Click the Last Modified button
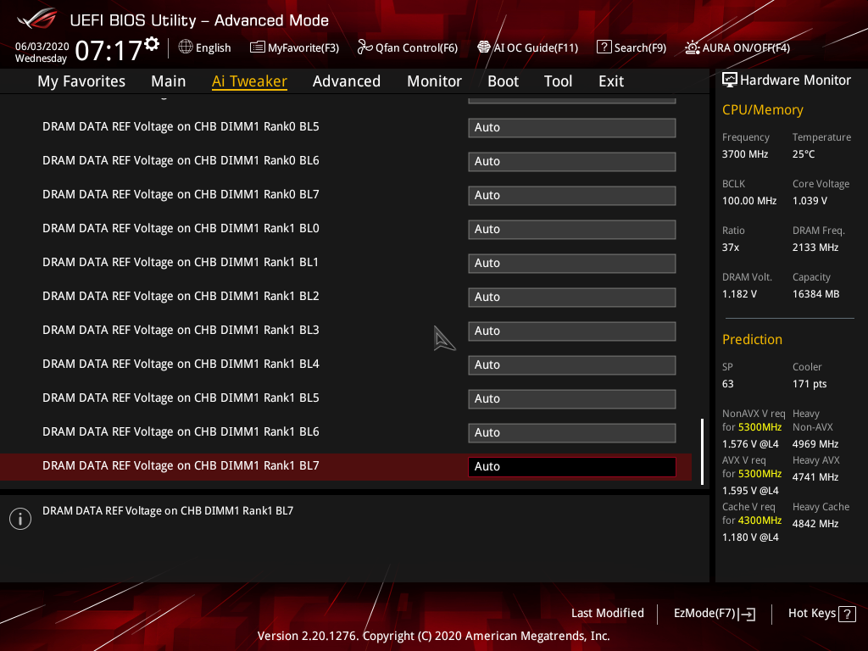Screen dimensions: 868x651 click(607, 613)
